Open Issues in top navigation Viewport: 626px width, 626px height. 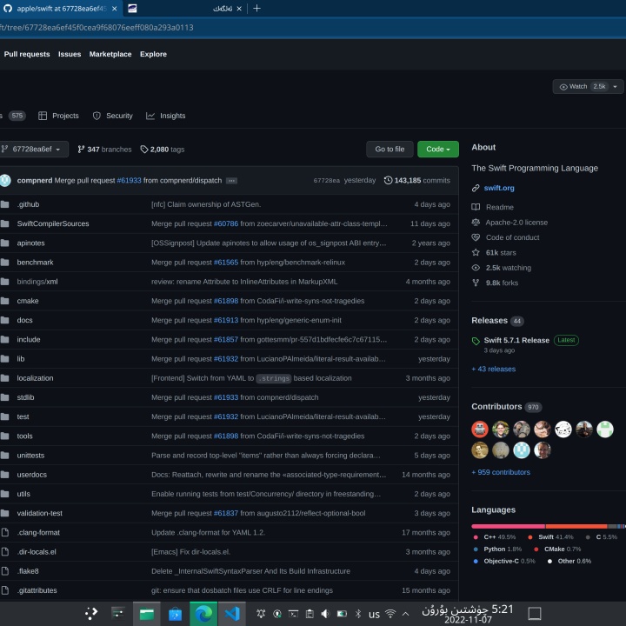70,54
